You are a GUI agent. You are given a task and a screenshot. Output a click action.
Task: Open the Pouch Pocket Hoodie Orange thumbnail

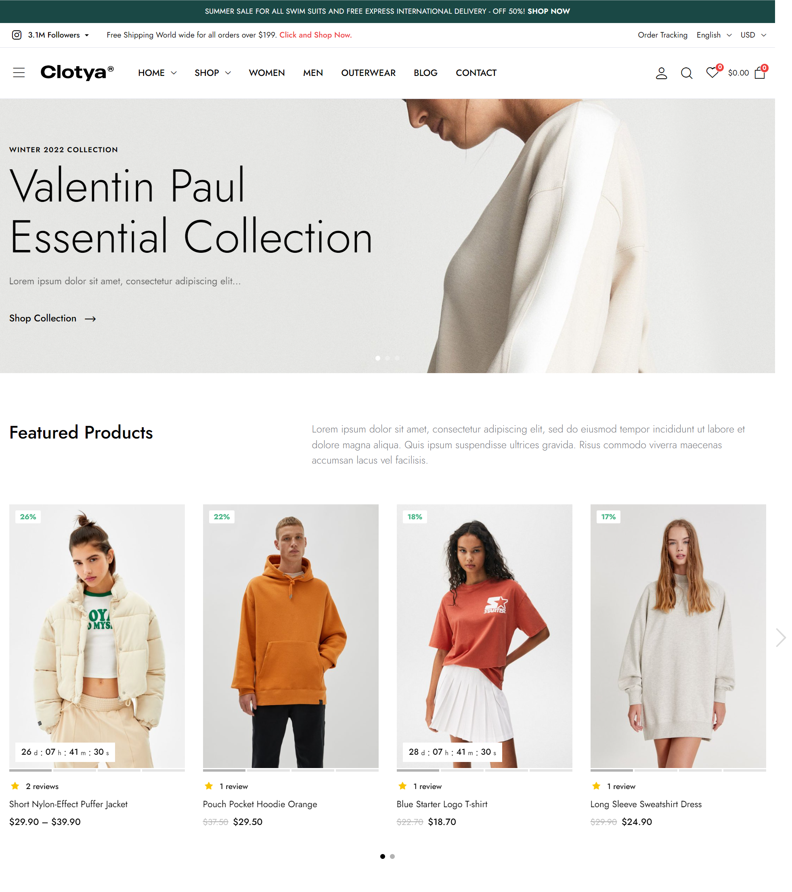pos(291,636)
